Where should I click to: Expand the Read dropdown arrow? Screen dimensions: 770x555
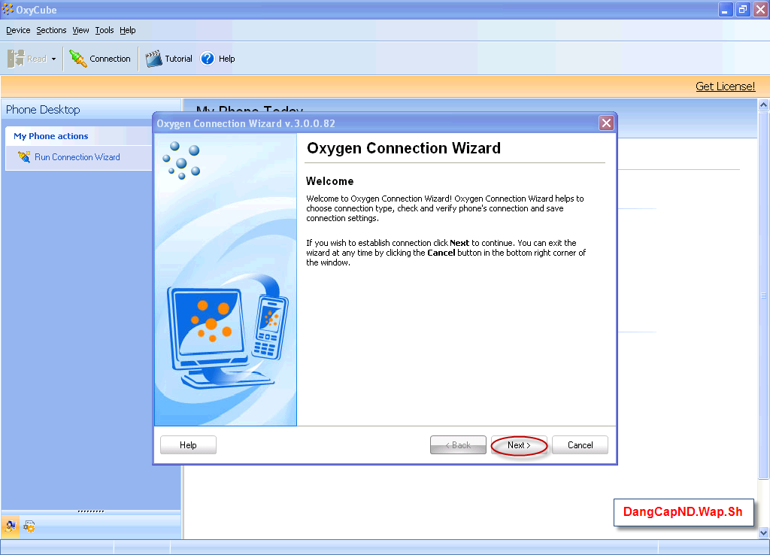(x=53, y=59)
